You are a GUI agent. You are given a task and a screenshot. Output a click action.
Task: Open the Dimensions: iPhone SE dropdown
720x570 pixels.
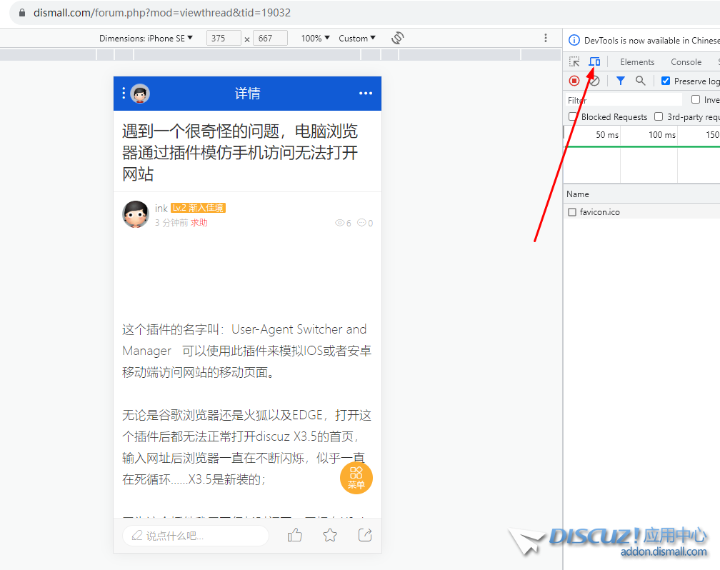tap(146, 38)
